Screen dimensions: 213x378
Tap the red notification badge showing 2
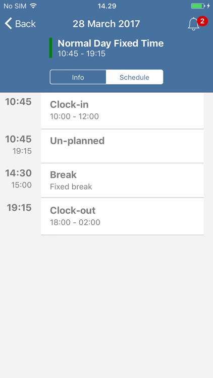202,22
